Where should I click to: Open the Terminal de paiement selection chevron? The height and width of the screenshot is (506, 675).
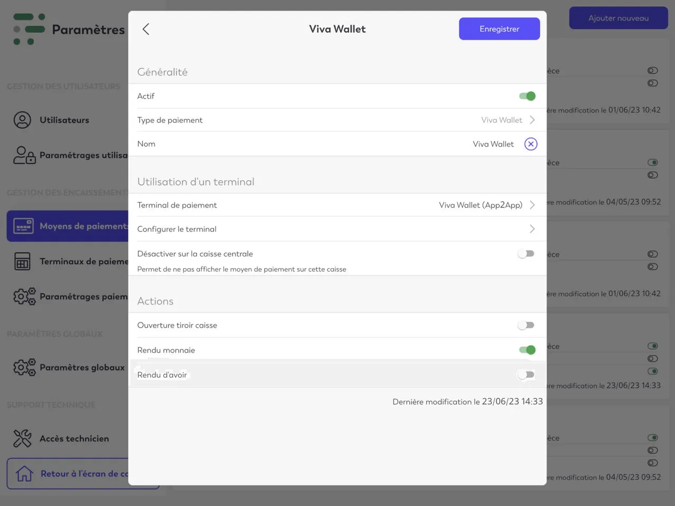tap(532, 205)
